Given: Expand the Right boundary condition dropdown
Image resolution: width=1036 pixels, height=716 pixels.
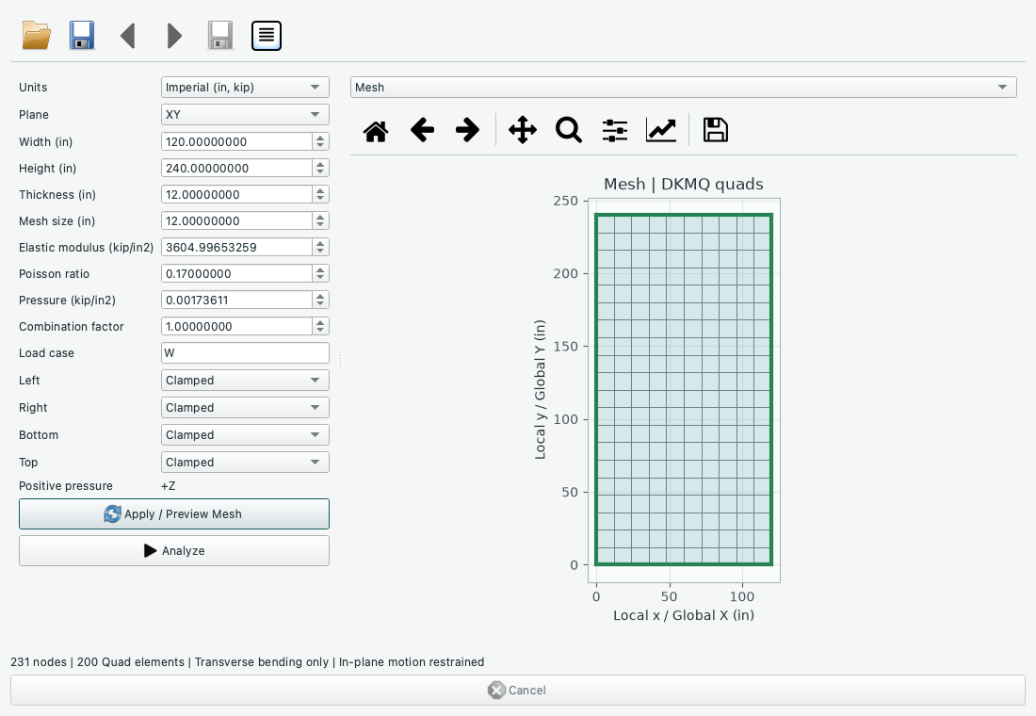Looking at the screenshot, I should (245, 407).
